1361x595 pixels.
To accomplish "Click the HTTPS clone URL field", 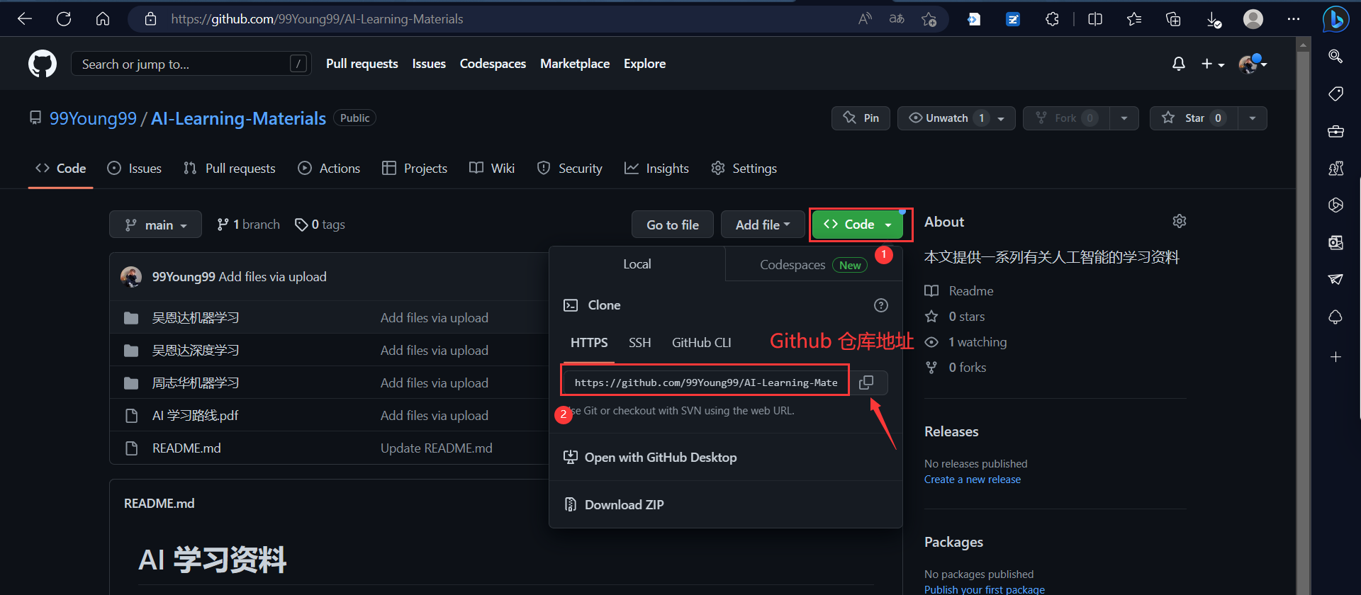I will pos(705,382).
